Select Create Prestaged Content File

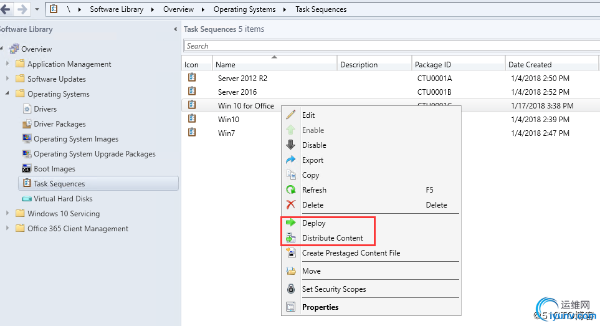351,252
